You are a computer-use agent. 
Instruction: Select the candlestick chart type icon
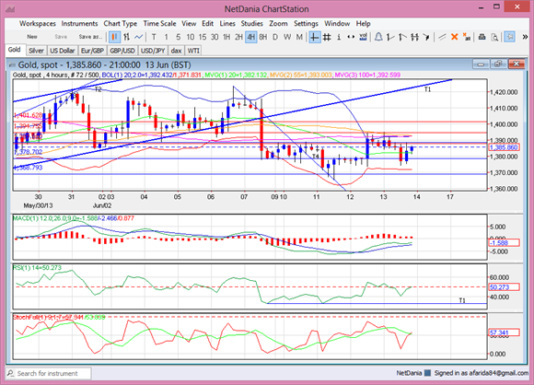pos(114,37)
